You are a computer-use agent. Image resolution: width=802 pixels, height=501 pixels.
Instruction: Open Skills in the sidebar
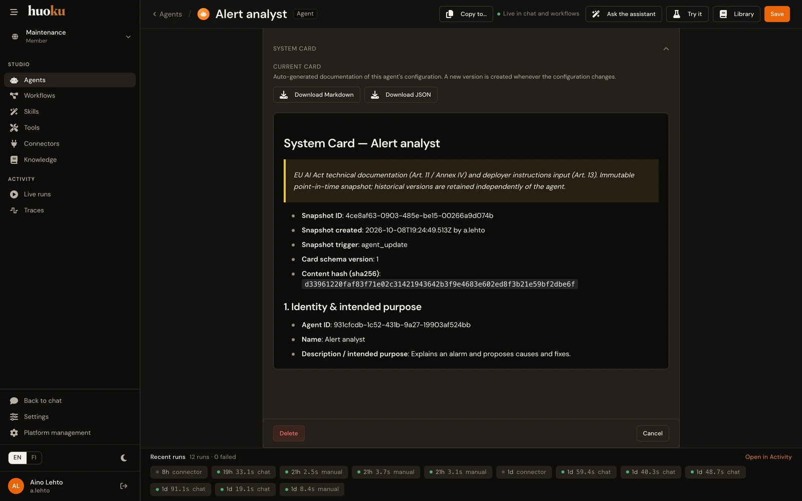pyautogui.click(x=70, y=112)
